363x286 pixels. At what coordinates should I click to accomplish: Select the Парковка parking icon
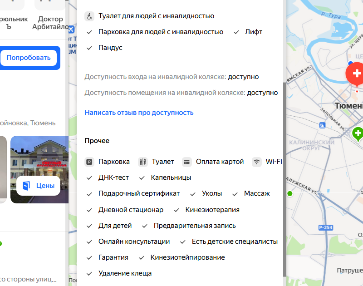pyautogui.click(x=89, y=161)
